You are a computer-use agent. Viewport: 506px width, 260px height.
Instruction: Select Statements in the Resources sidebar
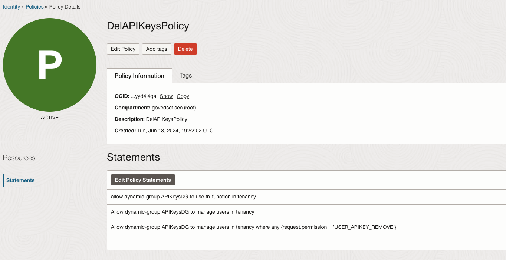(x=20, y=180)
